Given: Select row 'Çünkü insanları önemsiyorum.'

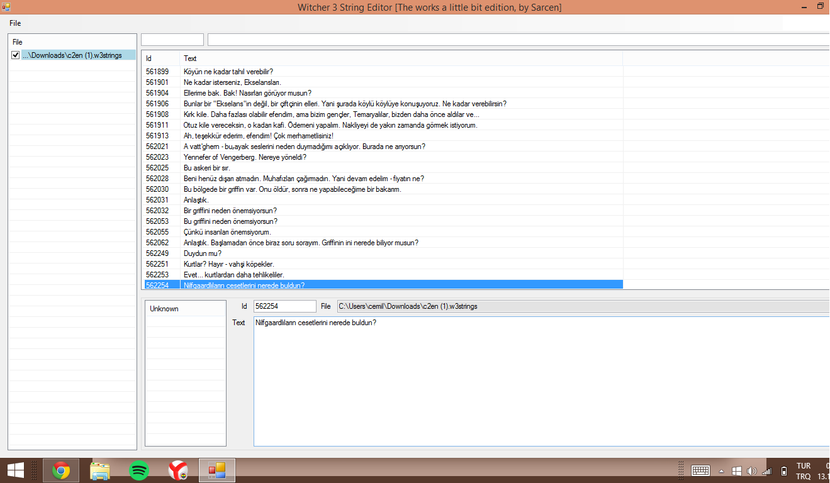Looking at the screenshot, I should pyautogui.click(x=383, y=232).
